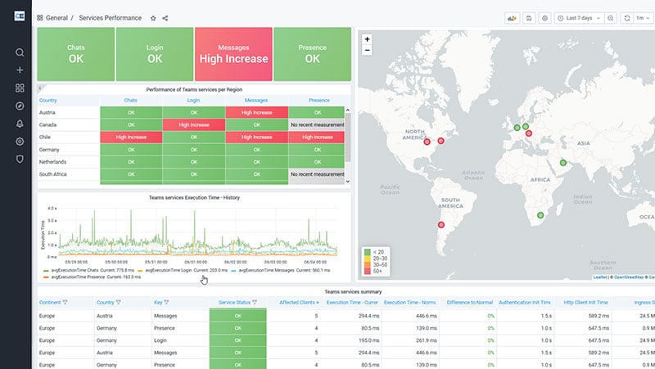
Task: Open the Last 7 days time picker
Action: 584,17
